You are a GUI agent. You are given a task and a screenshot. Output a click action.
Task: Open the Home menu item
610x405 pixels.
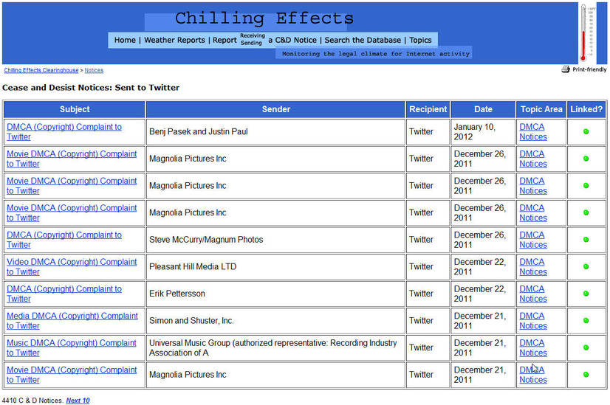pos(125,40)
